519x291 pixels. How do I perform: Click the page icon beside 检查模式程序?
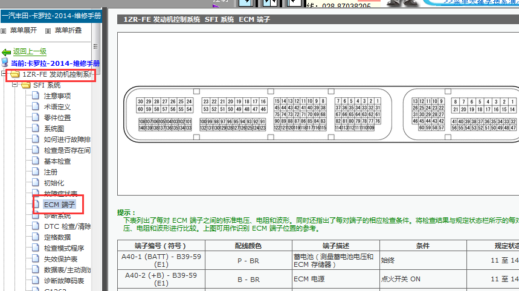click(x=36, y=248)
